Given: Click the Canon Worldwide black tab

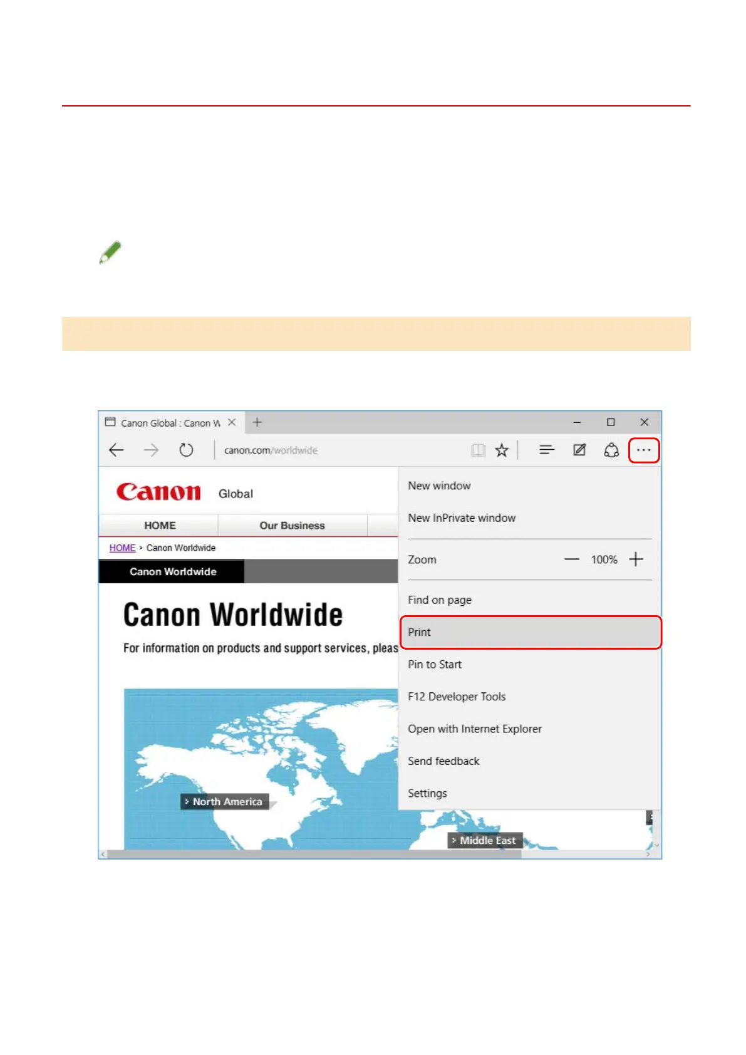Looking at the screenshot, I should tap(172, 571).
